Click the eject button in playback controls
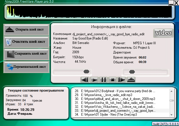The width and height of the screenshot is (179, 126). tap(131, 80)
